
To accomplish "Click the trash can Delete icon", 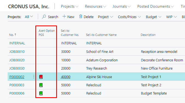I will coord(81,16).
